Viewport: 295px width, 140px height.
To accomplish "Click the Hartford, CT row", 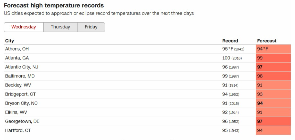I will pyautogui.click(x=18, y=130).
